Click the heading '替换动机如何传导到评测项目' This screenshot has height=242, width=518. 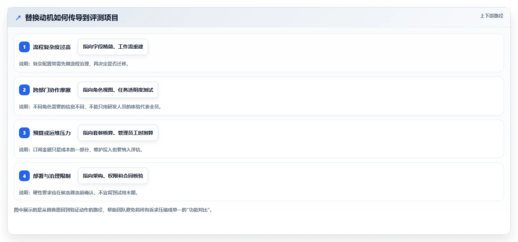click(72, 18)
